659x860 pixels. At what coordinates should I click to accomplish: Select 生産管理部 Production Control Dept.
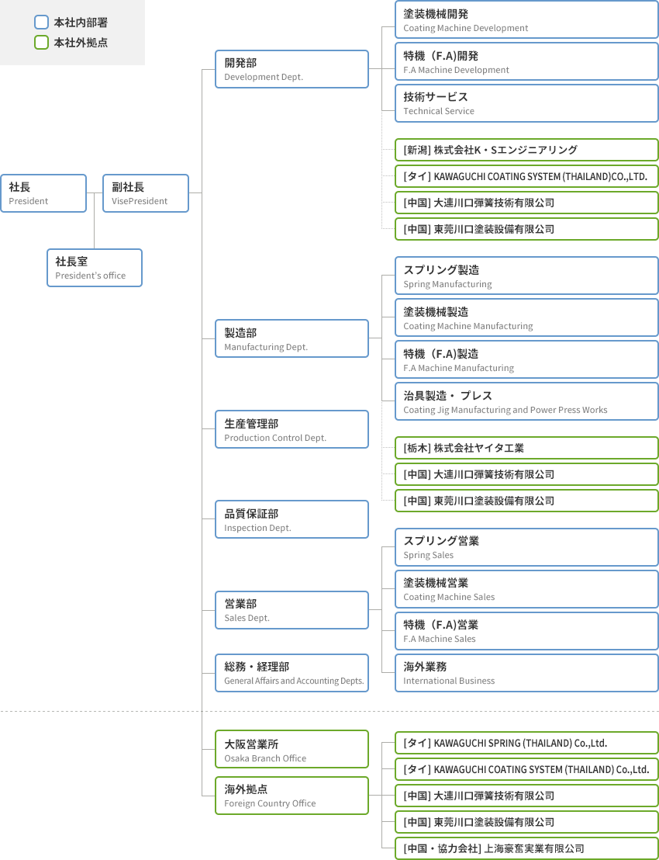(x=292, y=429)
